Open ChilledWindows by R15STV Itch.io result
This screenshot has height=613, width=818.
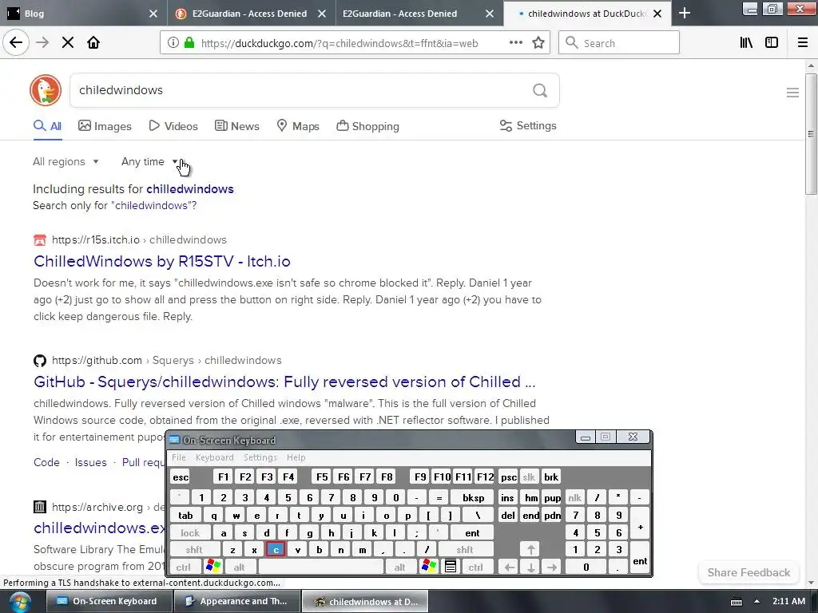point(161,261)
